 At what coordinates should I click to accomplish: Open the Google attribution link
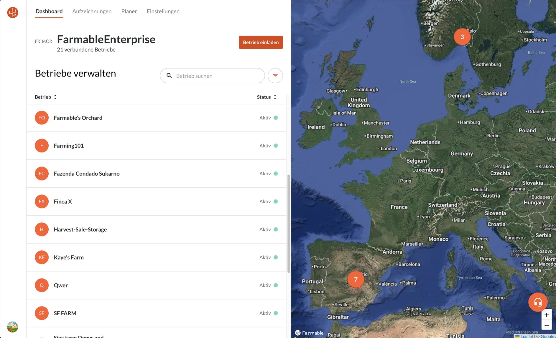click(547, 336)
